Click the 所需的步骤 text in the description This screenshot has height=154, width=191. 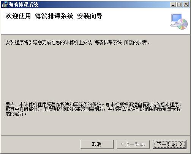[136, 42]
